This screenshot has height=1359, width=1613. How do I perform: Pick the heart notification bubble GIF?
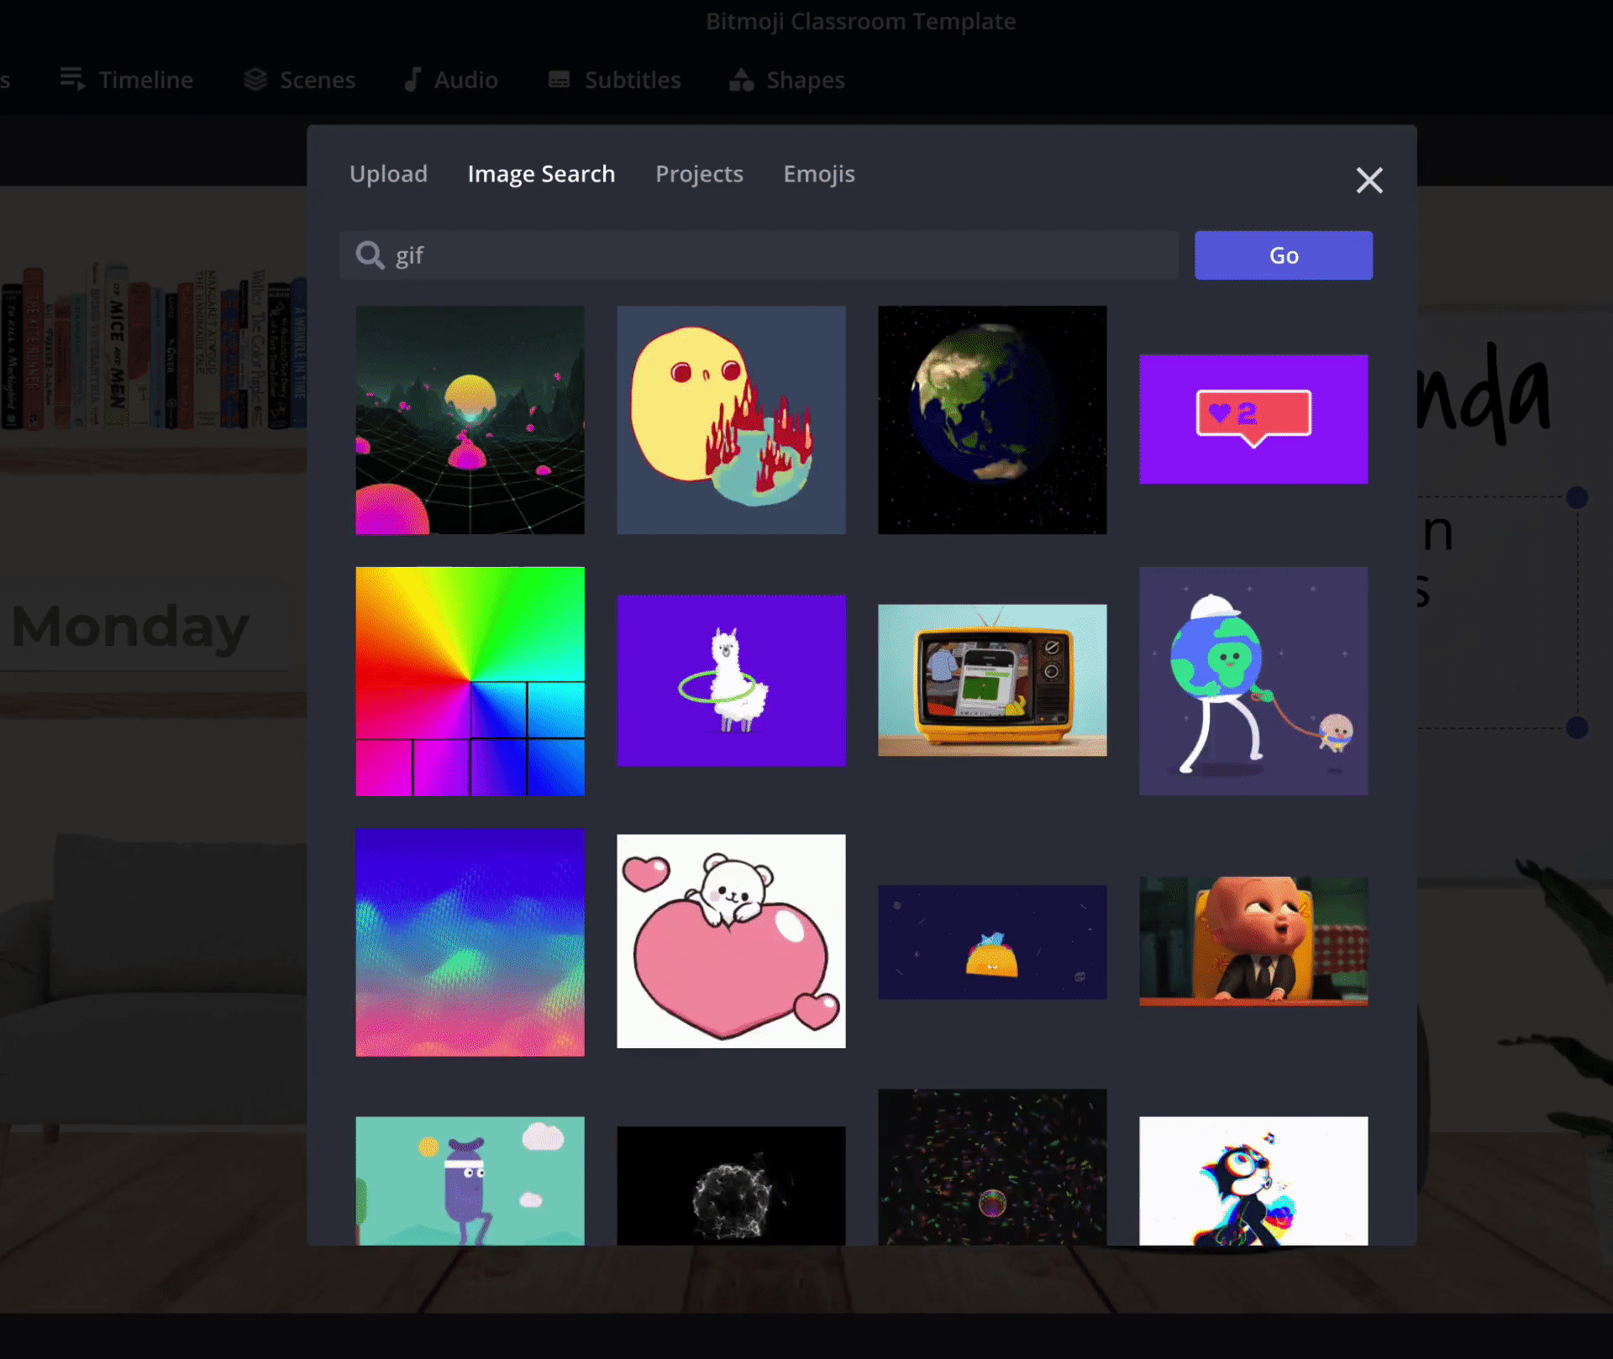click(1253, 419)
